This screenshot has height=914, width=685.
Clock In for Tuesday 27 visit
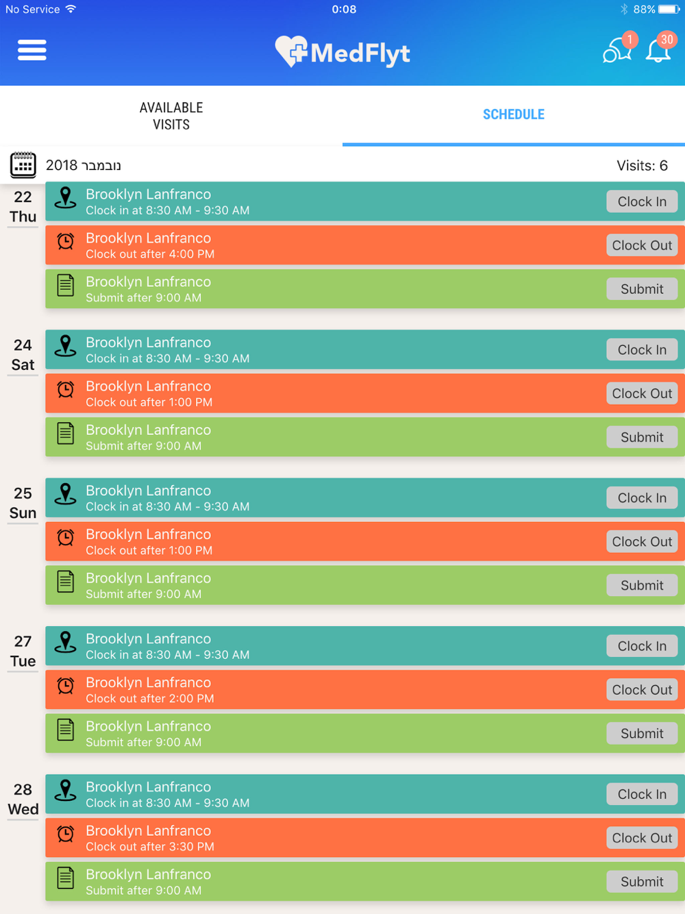[642, 646]
